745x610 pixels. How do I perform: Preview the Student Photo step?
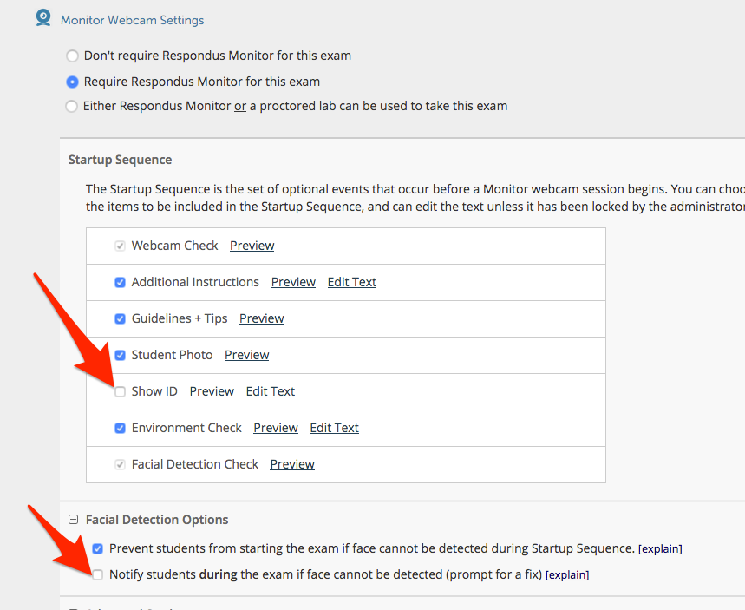(x=246, y=355)
